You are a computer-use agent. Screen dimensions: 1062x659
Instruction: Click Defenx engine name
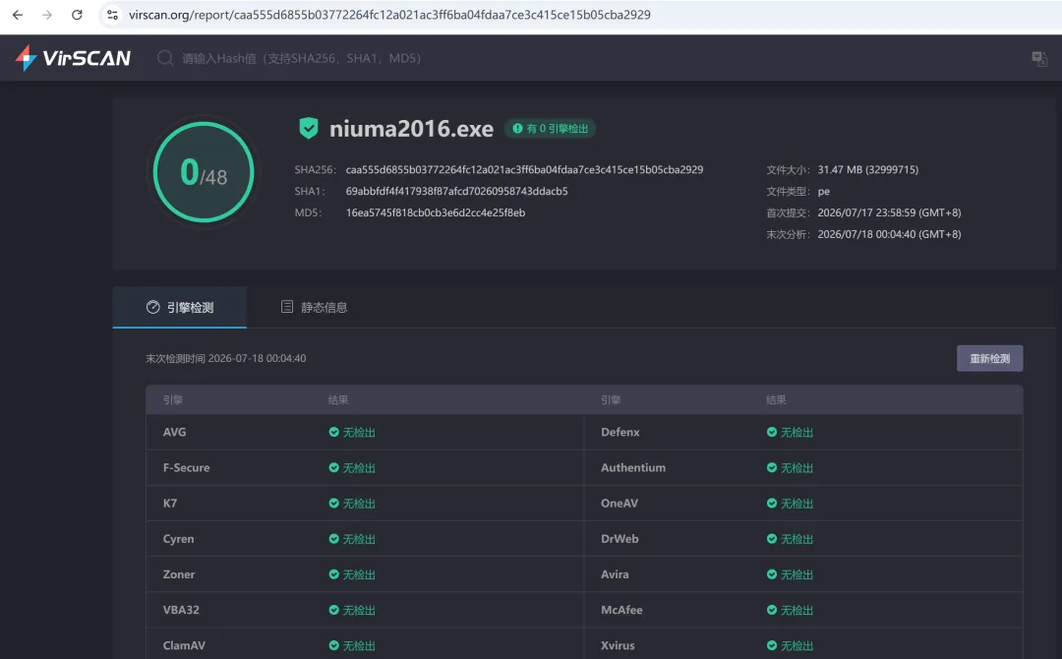(619, 432)
